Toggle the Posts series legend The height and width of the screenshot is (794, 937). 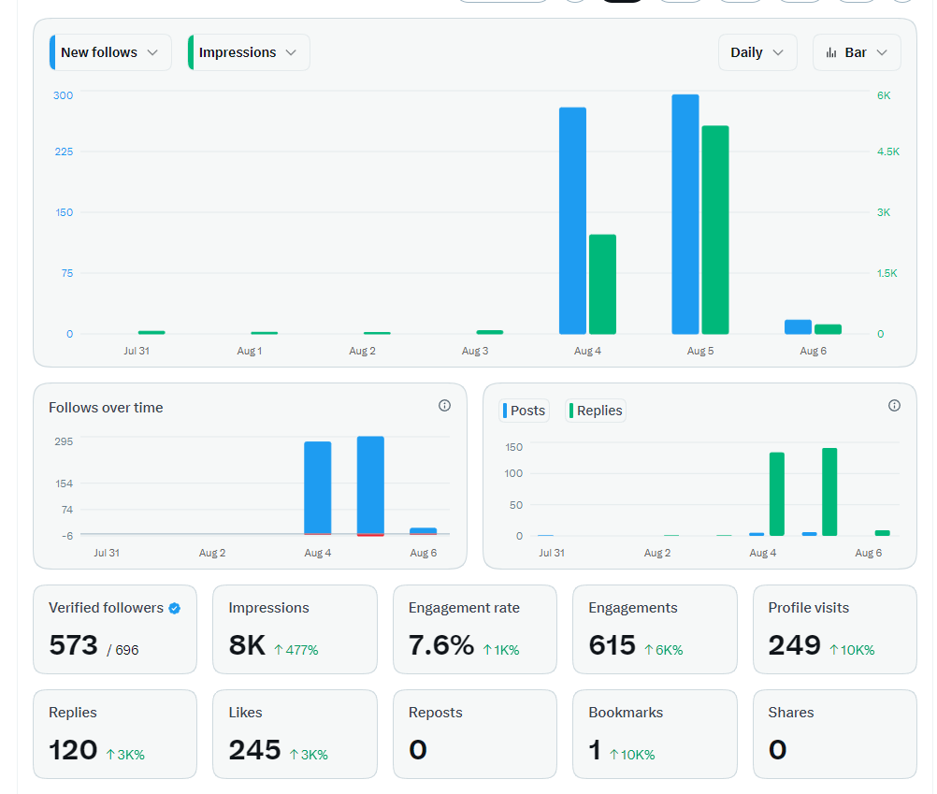(x=524, y=411)
